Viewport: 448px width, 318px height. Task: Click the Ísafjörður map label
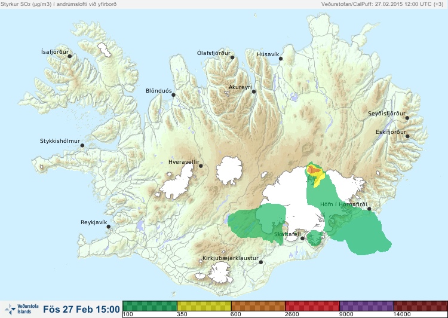[55, 52]
